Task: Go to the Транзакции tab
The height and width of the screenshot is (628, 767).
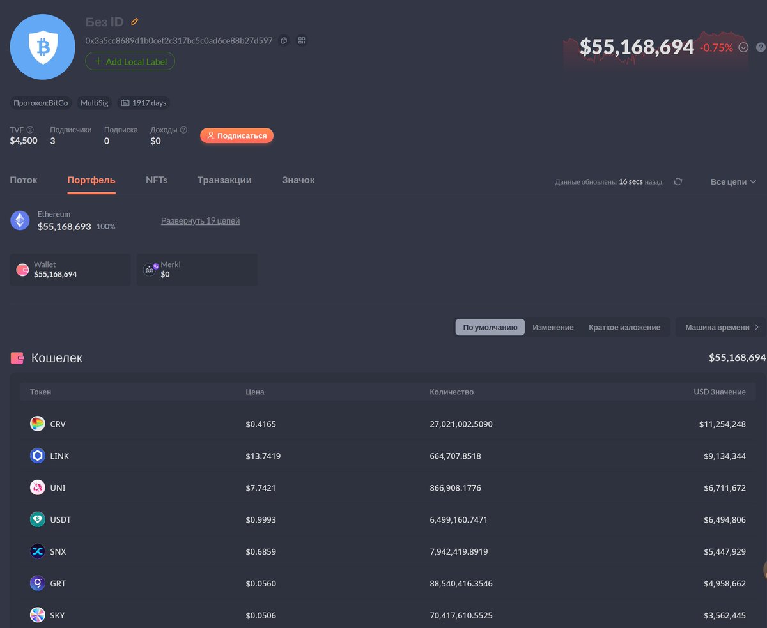Action: [224, 180]
